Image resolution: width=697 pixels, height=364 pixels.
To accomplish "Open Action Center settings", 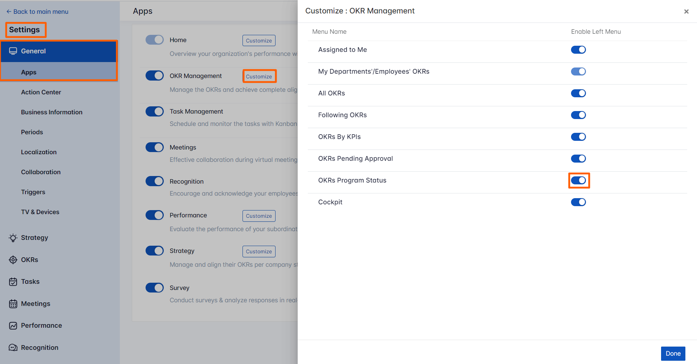I will click(41, 92).
